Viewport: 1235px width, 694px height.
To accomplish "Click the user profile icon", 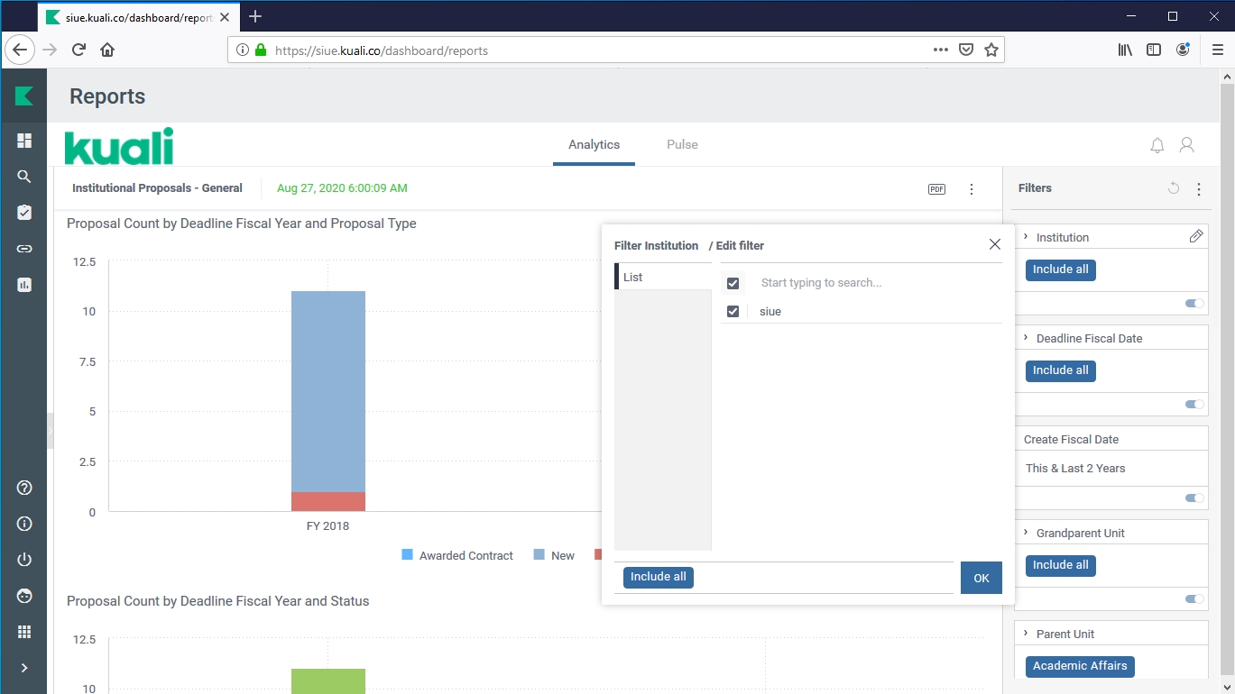I will point(1187,145).
